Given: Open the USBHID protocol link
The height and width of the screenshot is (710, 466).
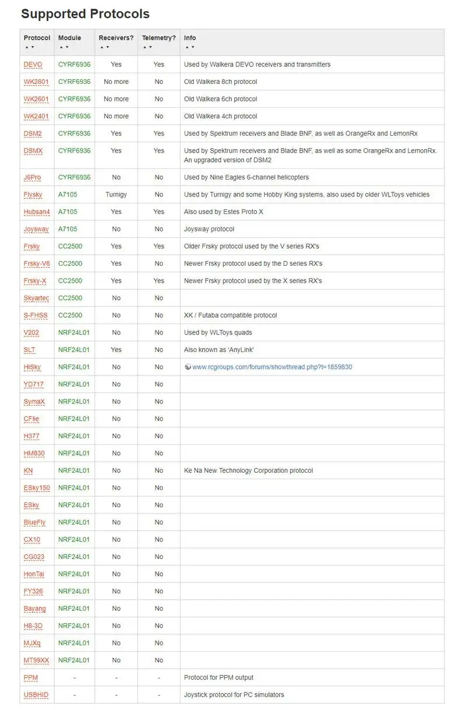Looking at the screenshot, I should (36, 695).
